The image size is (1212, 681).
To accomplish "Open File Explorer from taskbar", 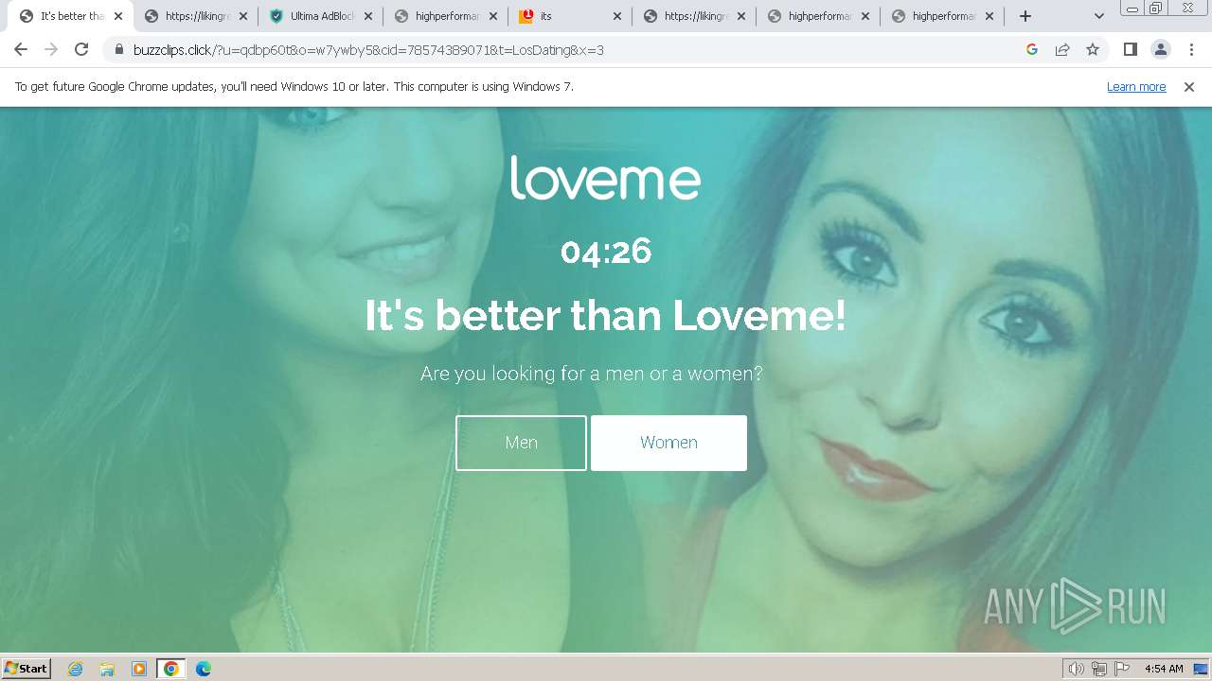I will (x=107, y=669).
